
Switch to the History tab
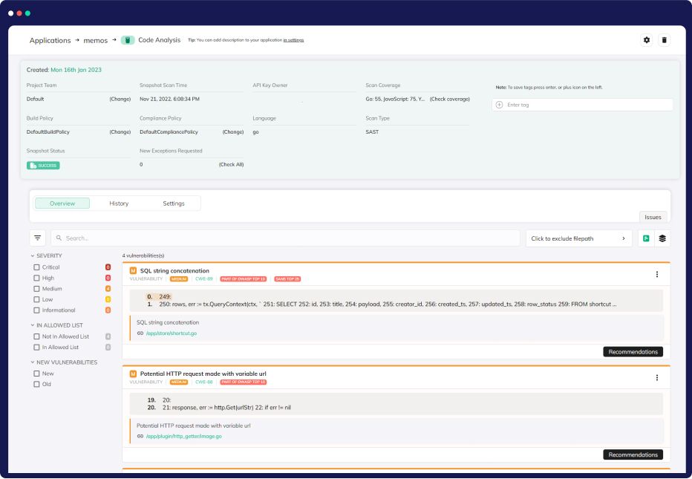point(119,203)
